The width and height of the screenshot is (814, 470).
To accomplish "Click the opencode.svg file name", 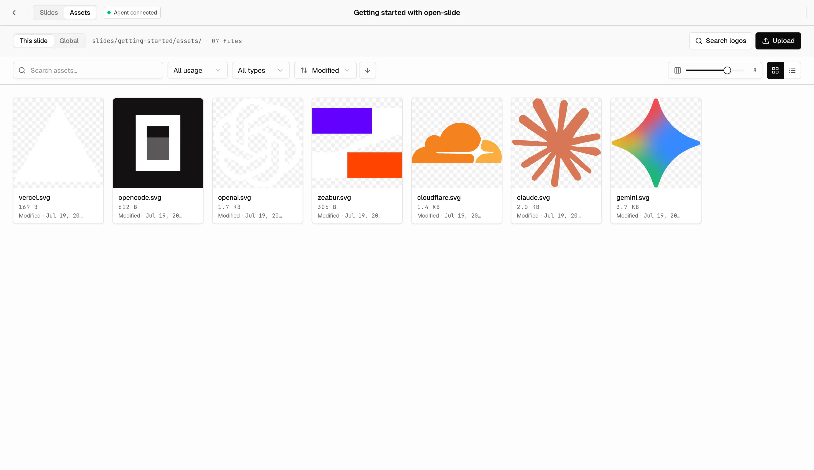I will pyautogui.click(x=140, y=198).
